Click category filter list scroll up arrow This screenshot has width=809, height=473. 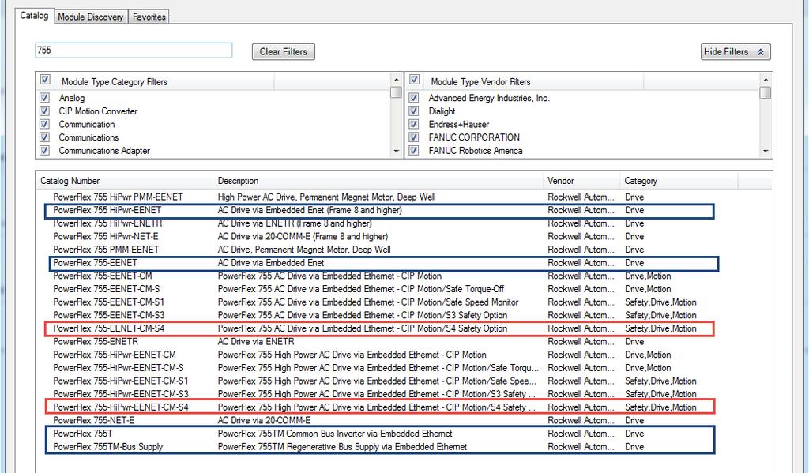pyautogui.click(x=397, y=80)
